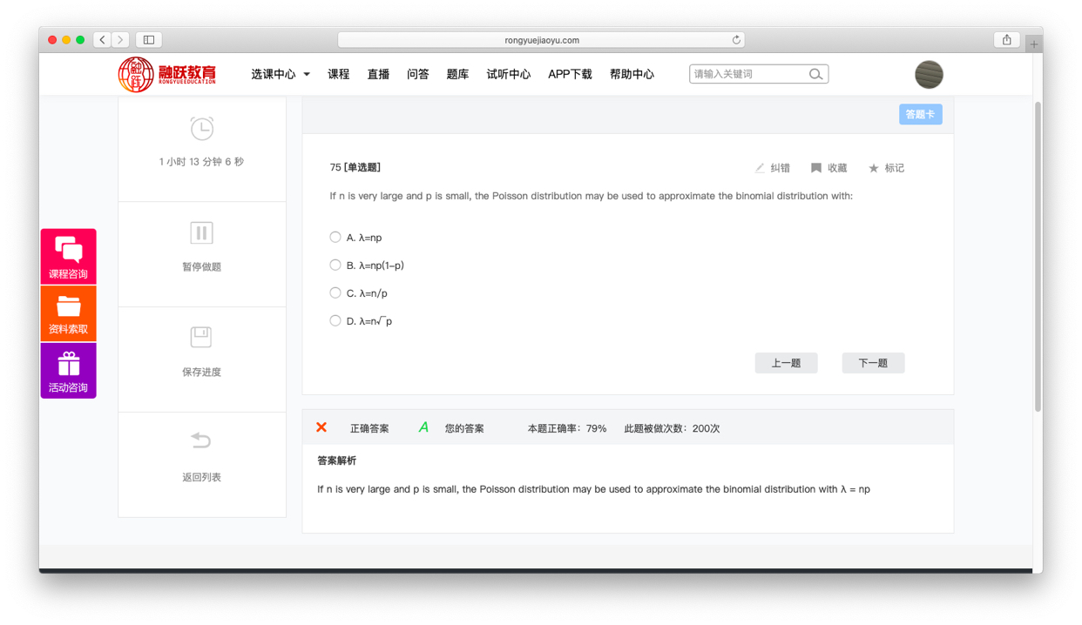The width and height of the screenshot is (1082, 625).
Task: Click the search magnifier icon
Action: (815, 75)
